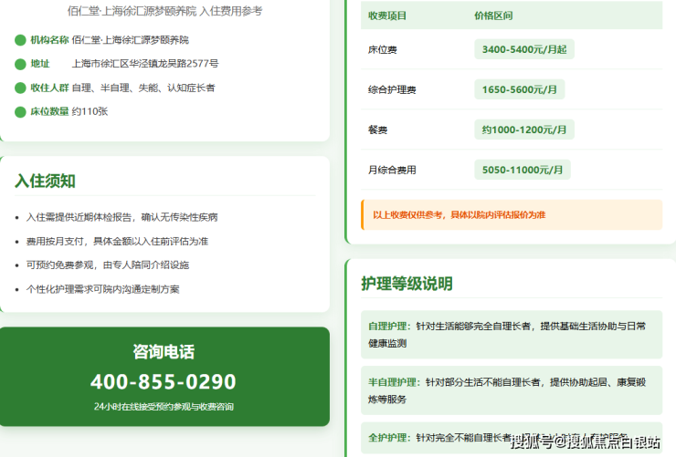Click the 综合护理费 row label

(392, 90)
